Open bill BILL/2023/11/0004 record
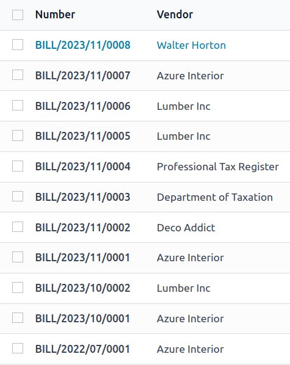The image size is (290, 365). (x=83, y=167)
